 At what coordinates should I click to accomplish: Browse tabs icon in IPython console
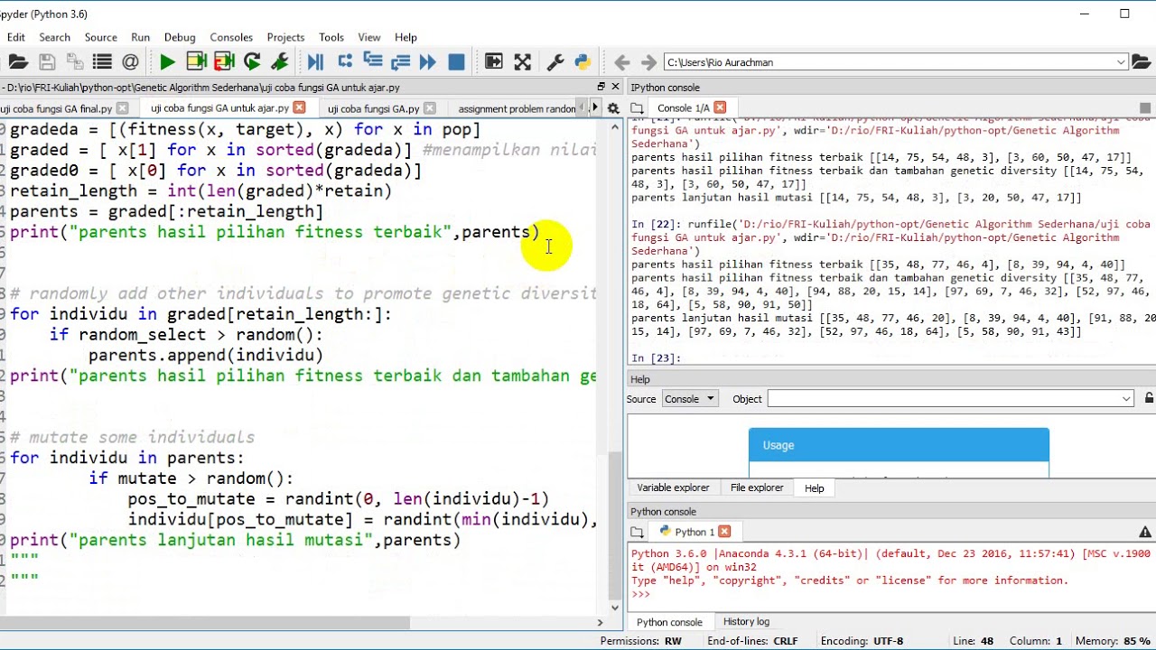click(x=637, y=108)
